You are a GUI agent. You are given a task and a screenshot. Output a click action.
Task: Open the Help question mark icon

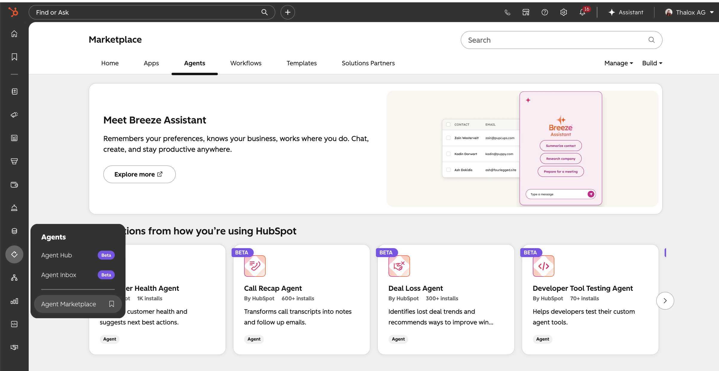(545, 12)
